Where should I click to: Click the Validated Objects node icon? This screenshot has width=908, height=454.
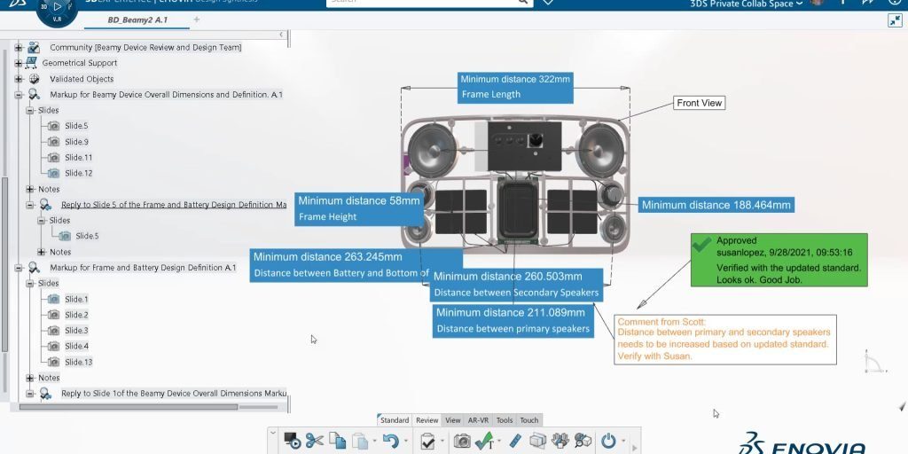[35, 79]
